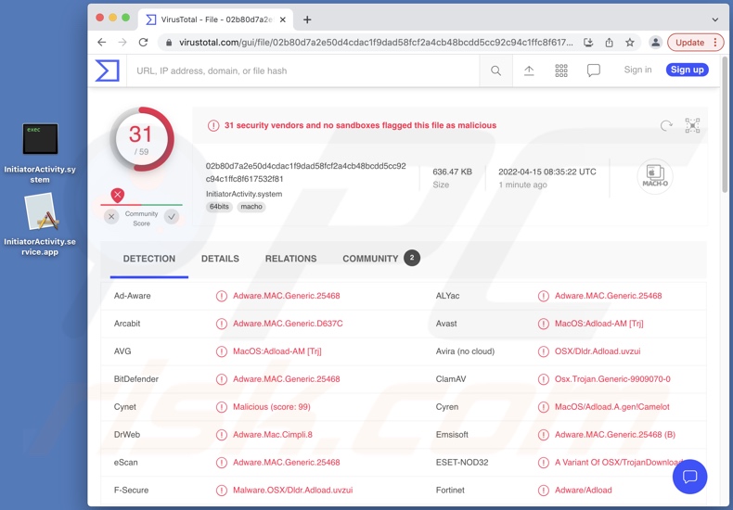The image size is (733, 510).
Task: Open the browser profile icon
Action: 655,43
